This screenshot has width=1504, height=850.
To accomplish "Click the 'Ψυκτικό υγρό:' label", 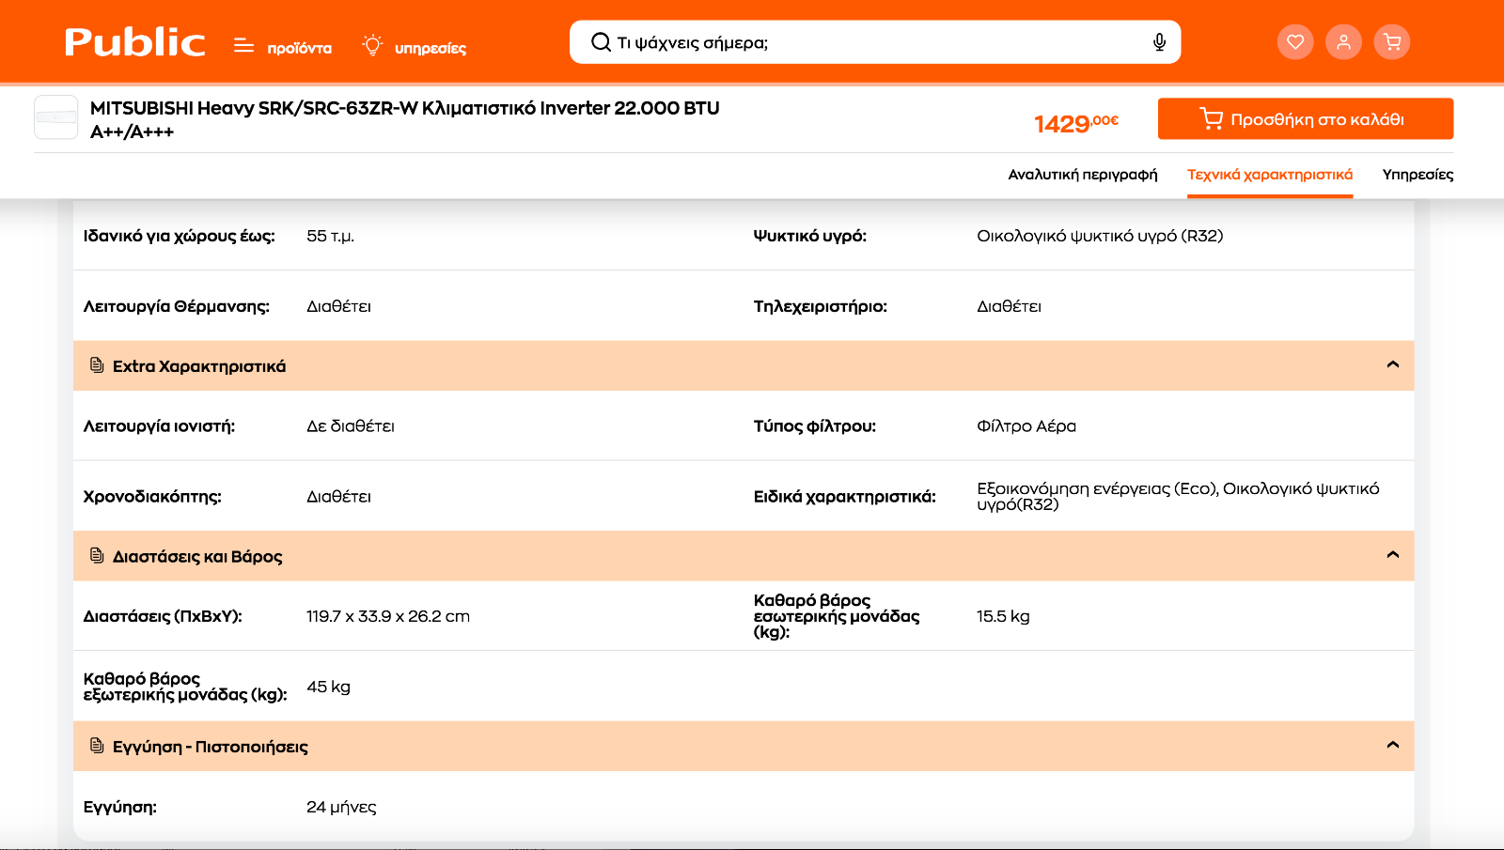I will click(810, 236).
